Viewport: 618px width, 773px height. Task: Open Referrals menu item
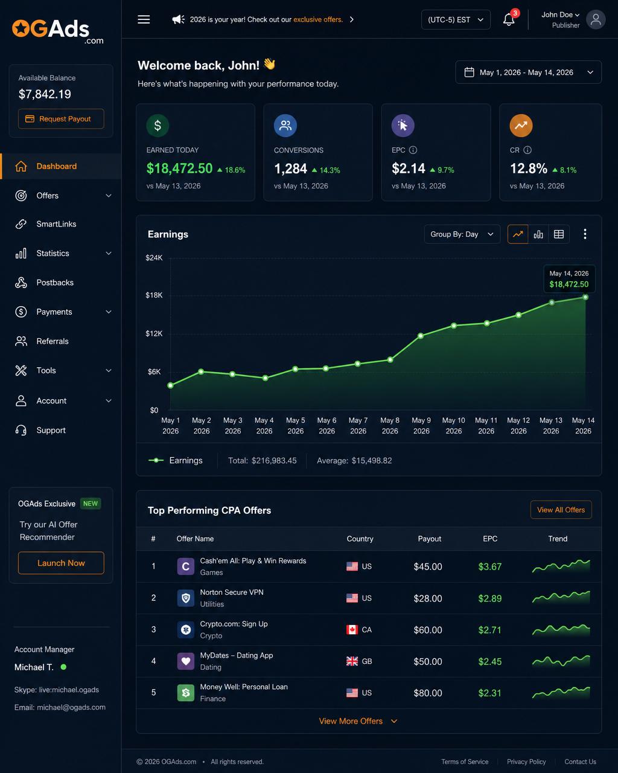pyautogui.click(x=60, y=341)
